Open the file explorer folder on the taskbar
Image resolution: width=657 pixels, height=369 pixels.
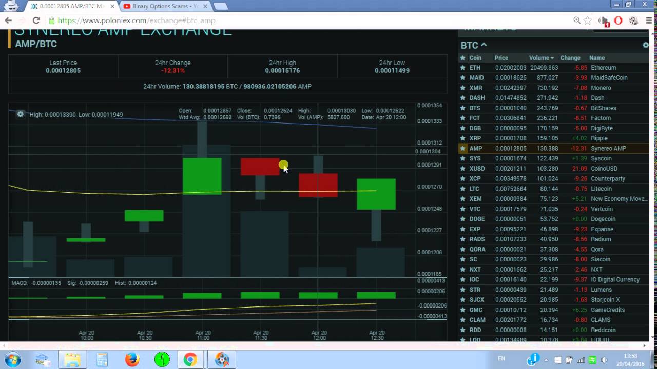72,360
